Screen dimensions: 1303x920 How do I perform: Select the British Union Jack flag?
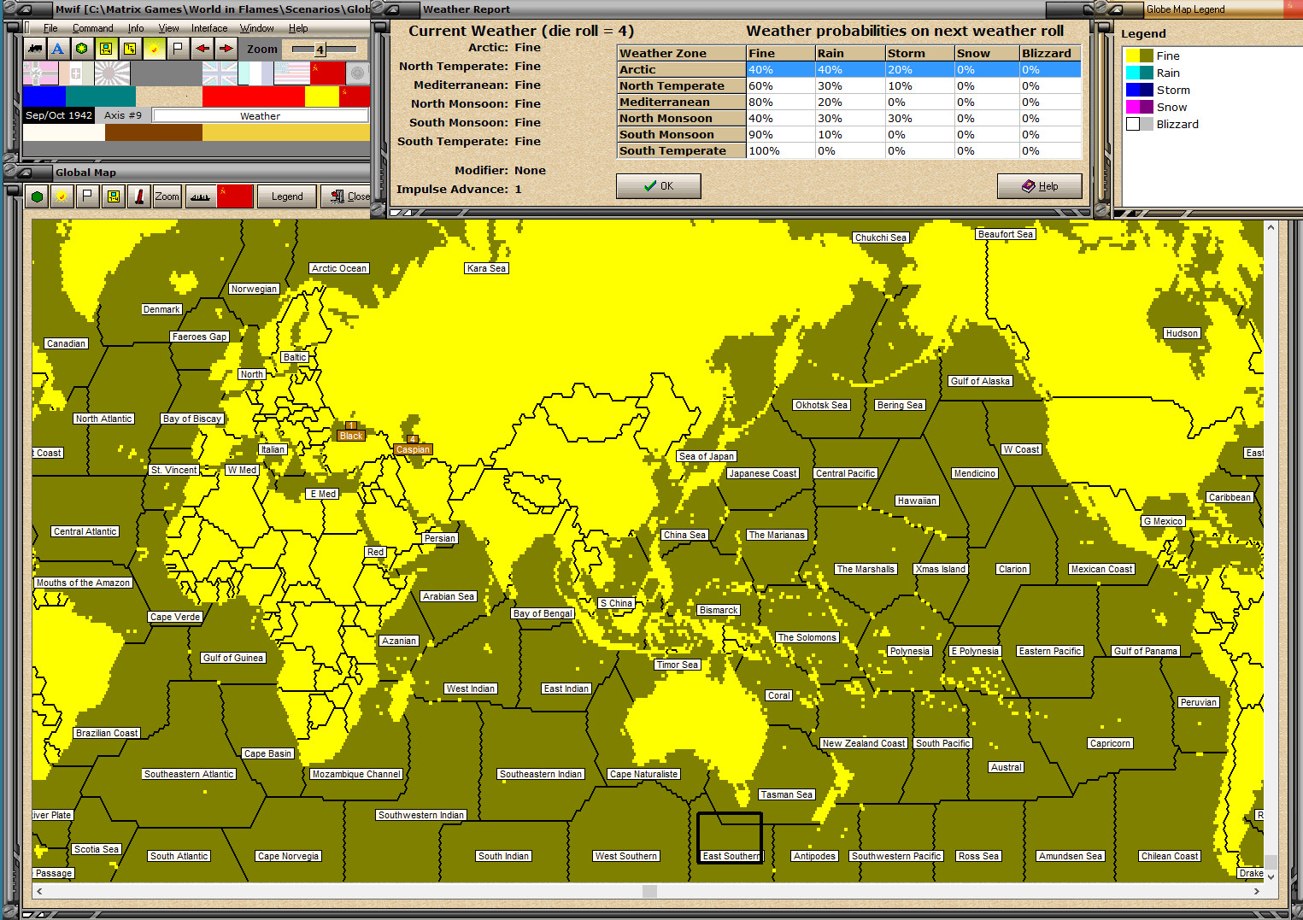(x=220, y=73)
